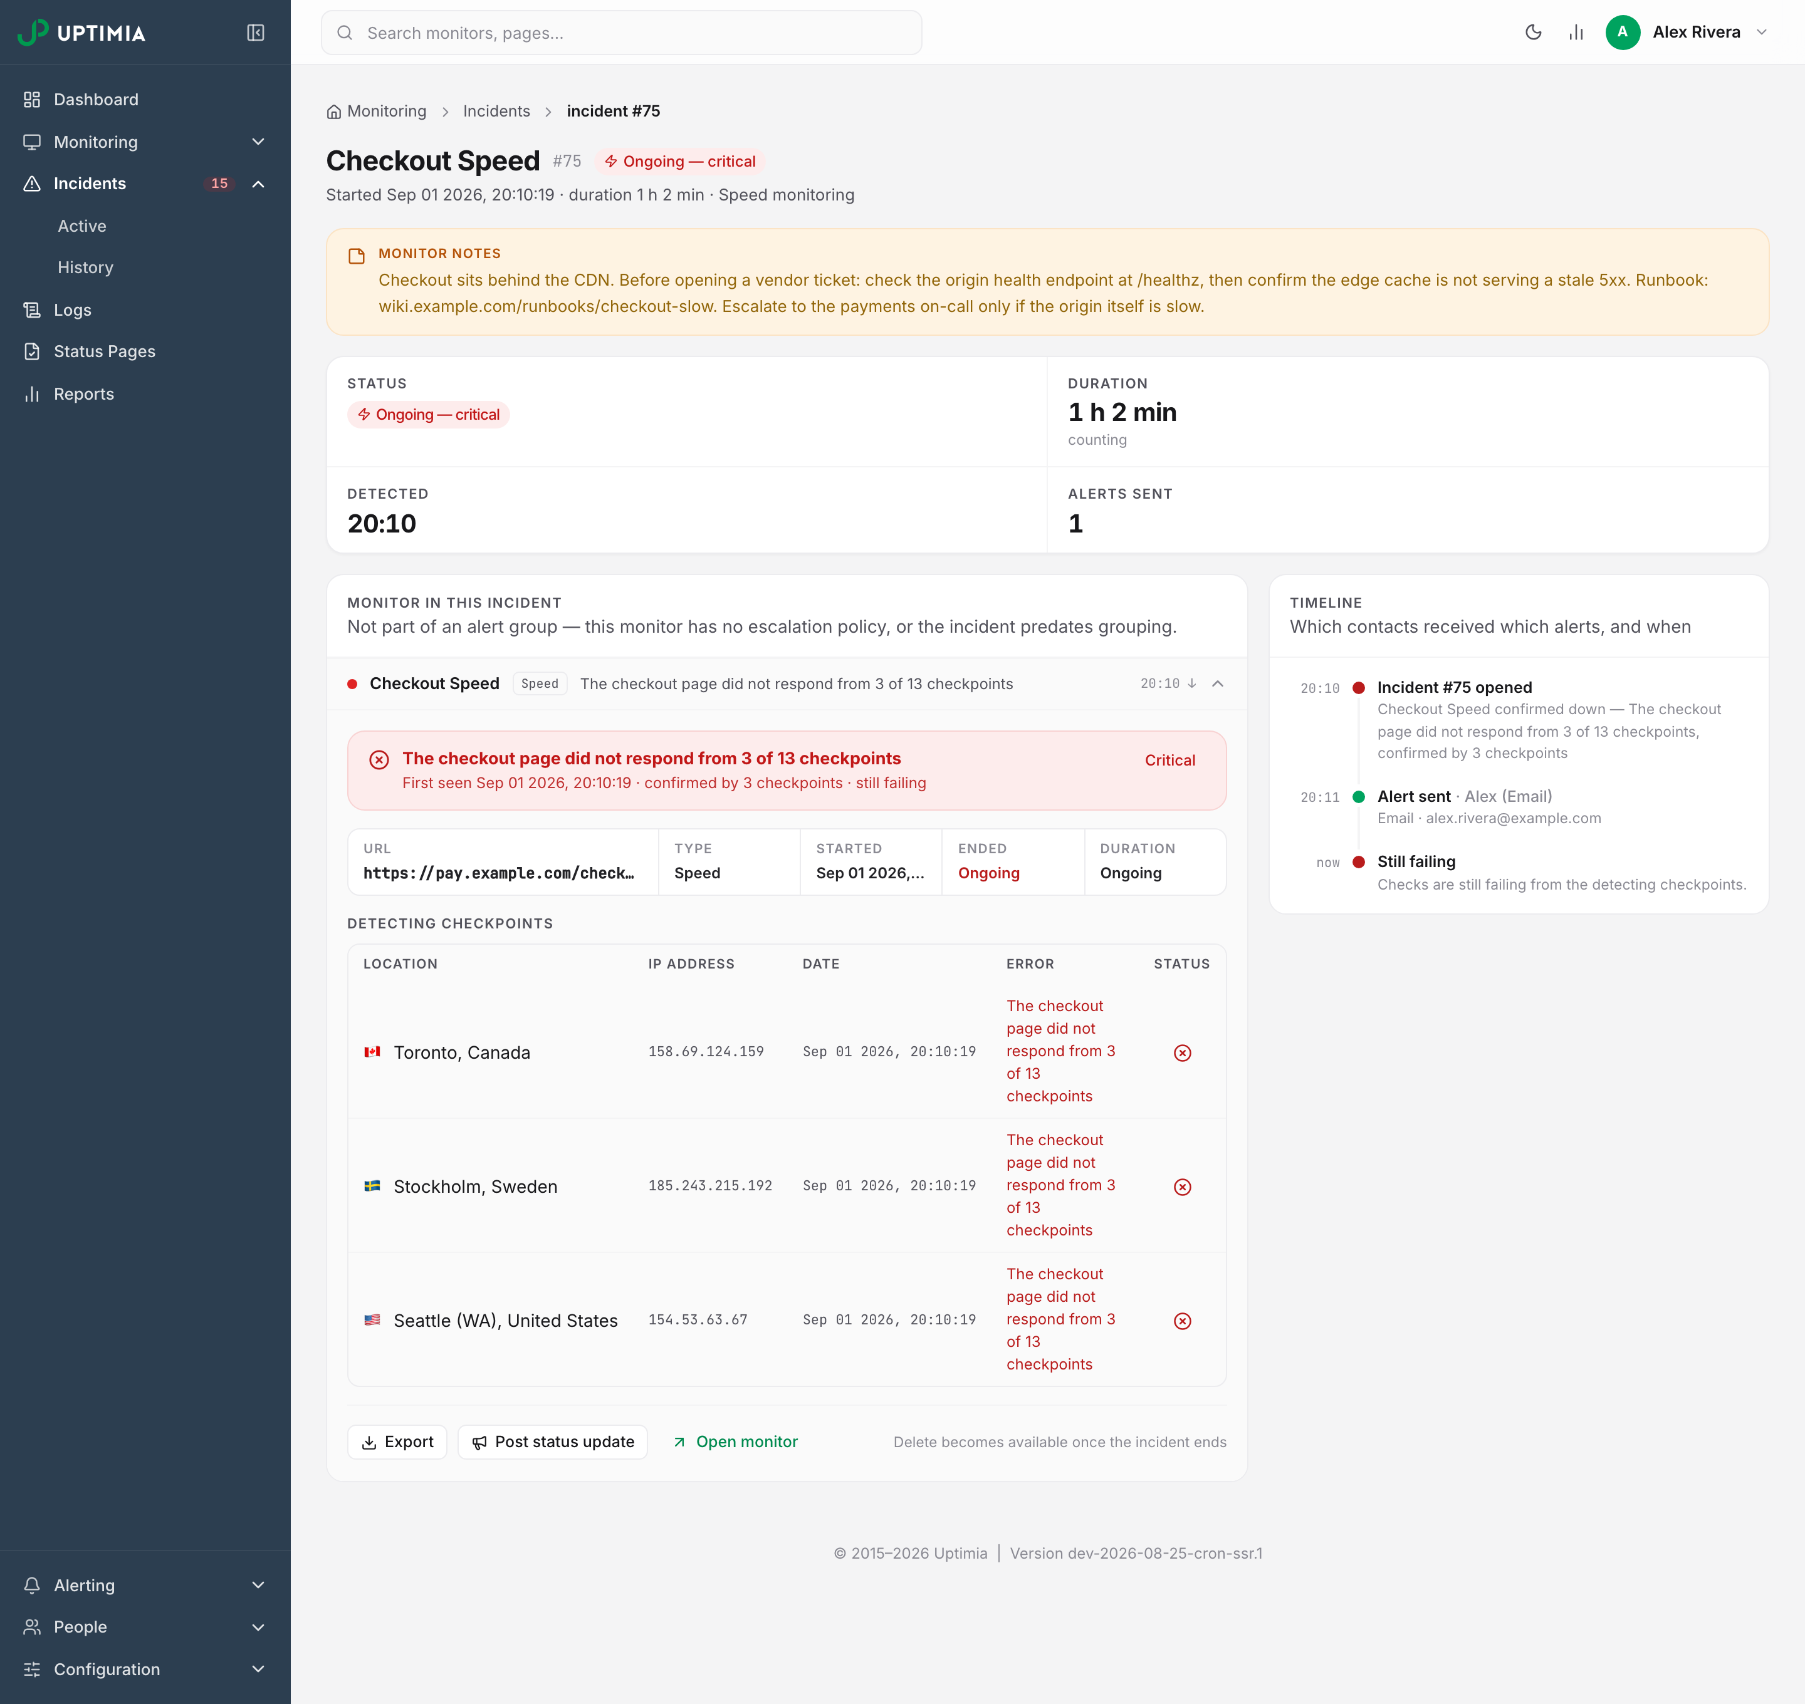
Task: Open monitor link with arrow icon
Action: (x=735, y=1442)
